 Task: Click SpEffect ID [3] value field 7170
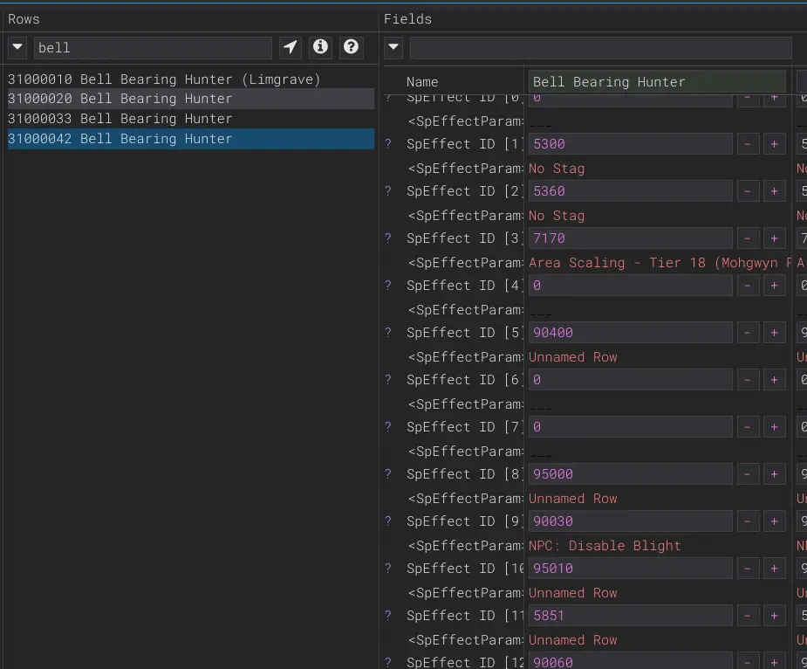click(631, 238)
